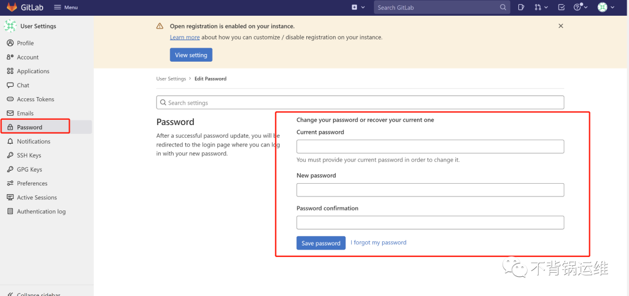Open the Merge requests dropdown
The image size is (629, 296).
[541, 7]
